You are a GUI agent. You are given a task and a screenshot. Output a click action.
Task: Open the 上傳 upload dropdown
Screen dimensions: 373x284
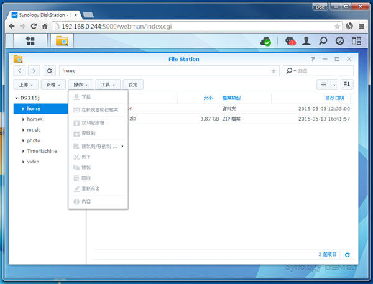point(26,84)
